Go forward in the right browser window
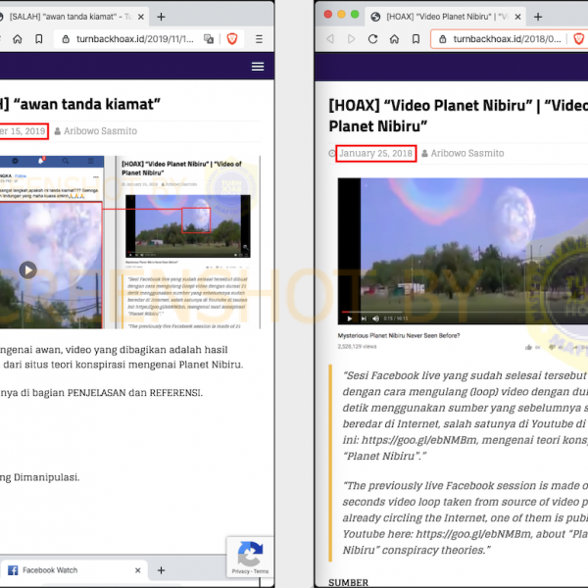Screen dimensions: 588x588 (x=351, y=39)
